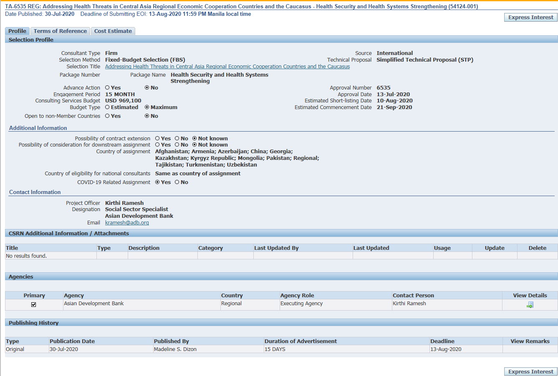Click the top Express Interest button
Viewport: 558px width, 376px height.
coord(530,17)
